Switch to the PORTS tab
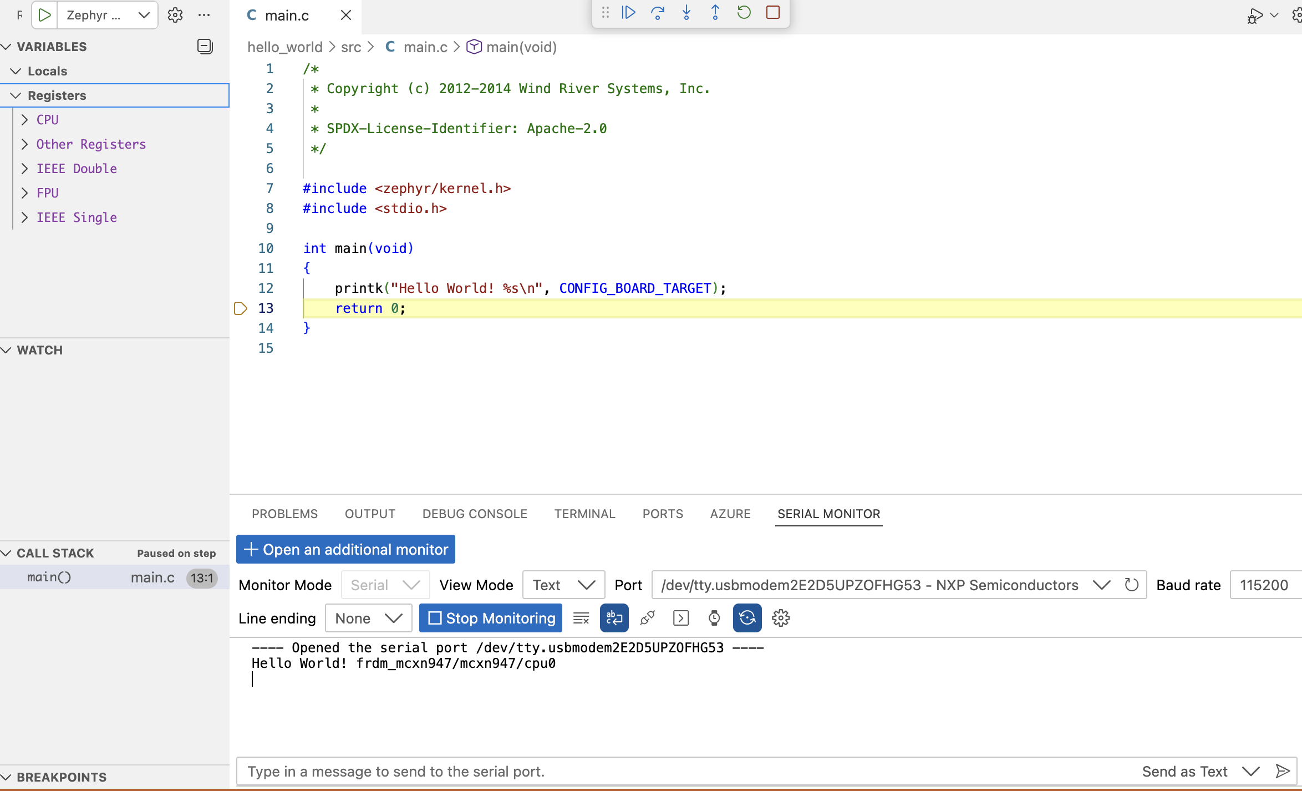Screen dimensions: 1302x791 point(663,514)
